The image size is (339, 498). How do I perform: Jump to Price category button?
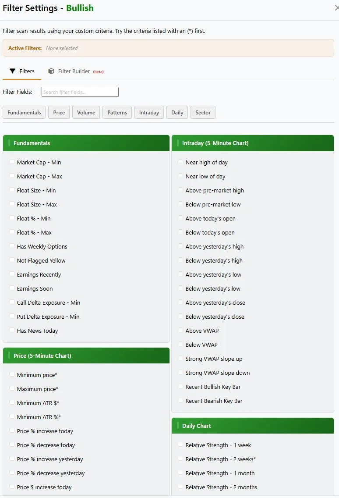(59, 112)
